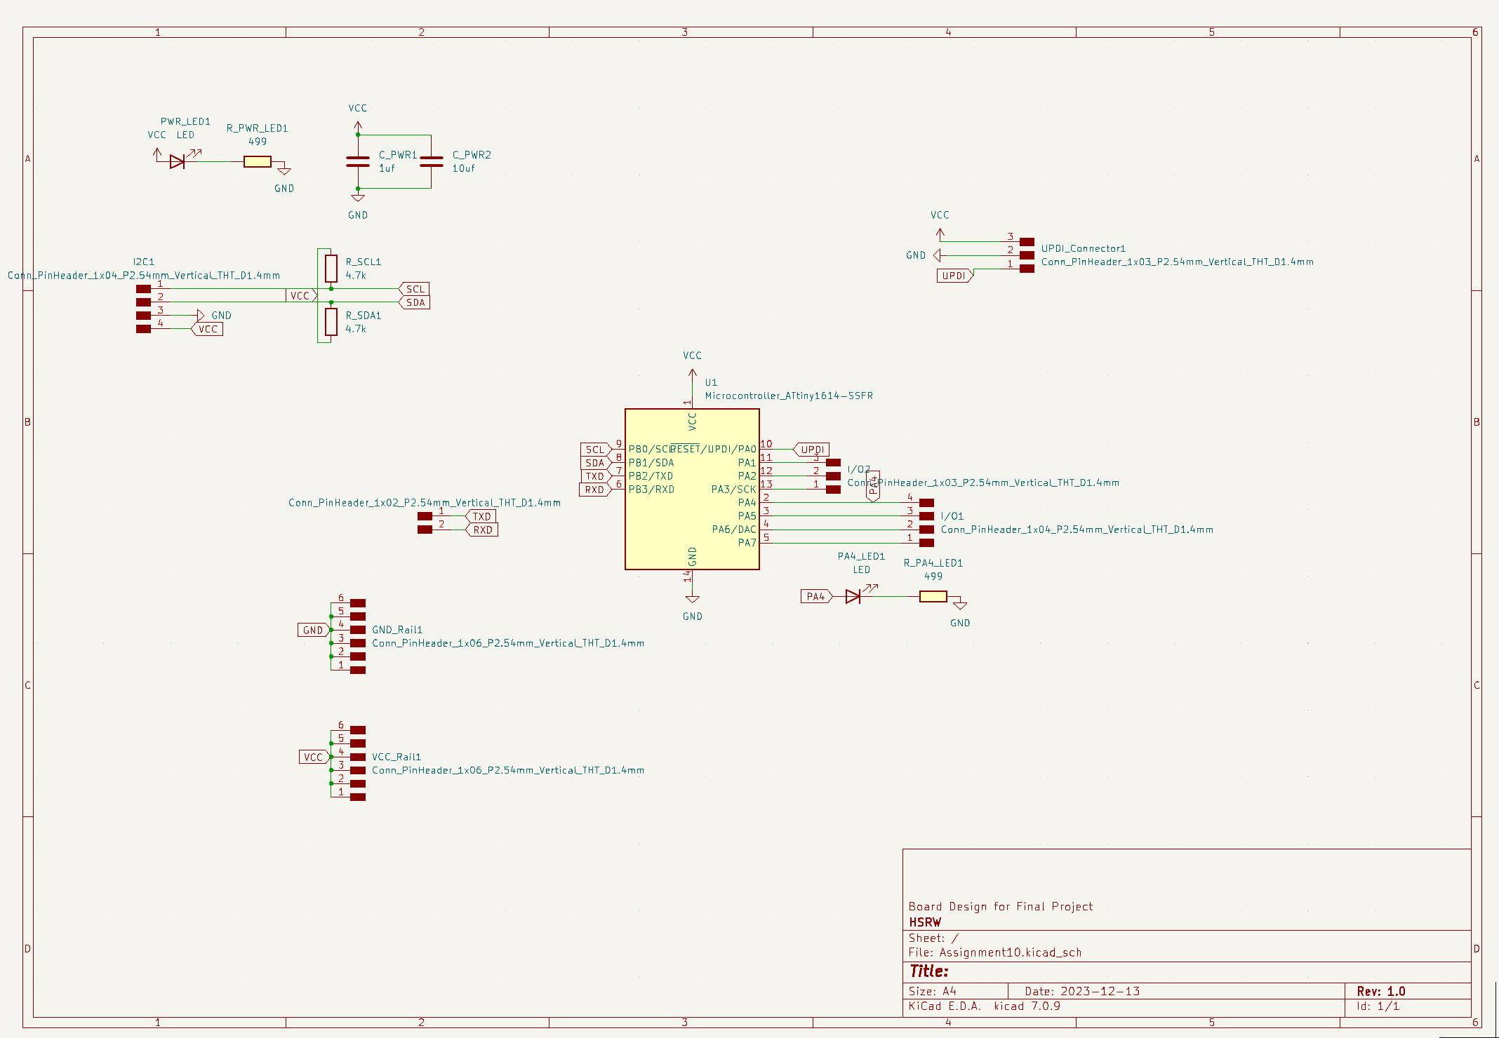This screenshot has width=1499, height=1038.
Task: Click the C_PWR1 capacitor symbol
Action: coord(358,161)
